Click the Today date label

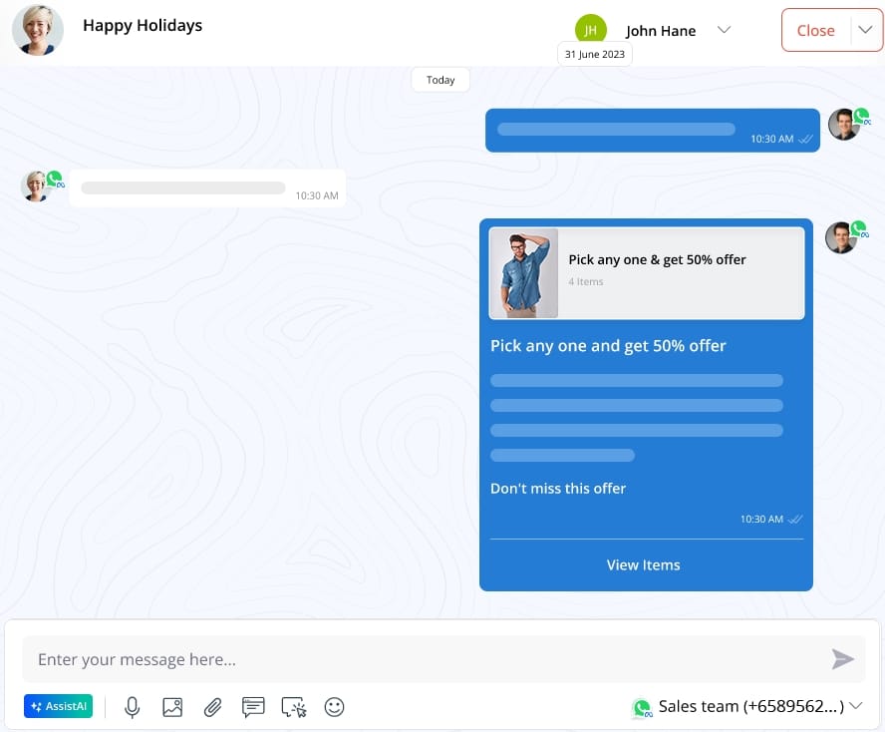pyautogui.click(x=441, y=80)
